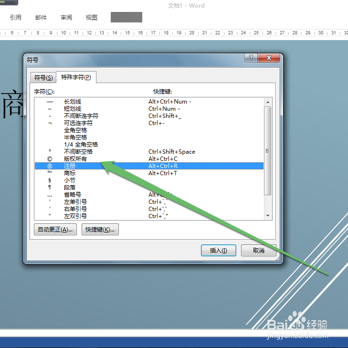Open the 邮件 ribbon tab
Screen dimensions: 348x348
point(41,18)
